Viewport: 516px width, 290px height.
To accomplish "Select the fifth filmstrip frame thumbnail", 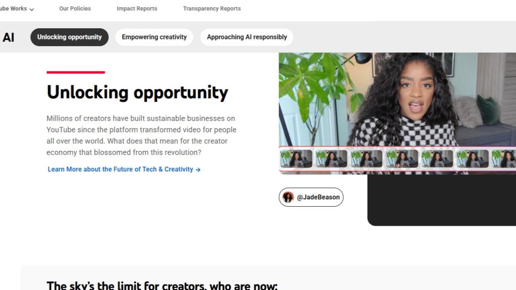I will pyautogui.click(x=437, y=159).
